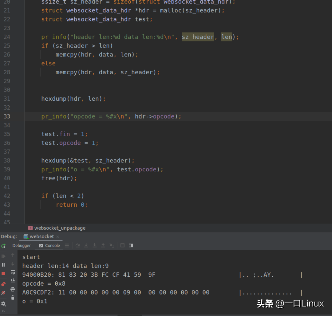The width and height of the screenshot is (332, 316).
Task: Select the Console tab
Action: (x=49, y=246)
